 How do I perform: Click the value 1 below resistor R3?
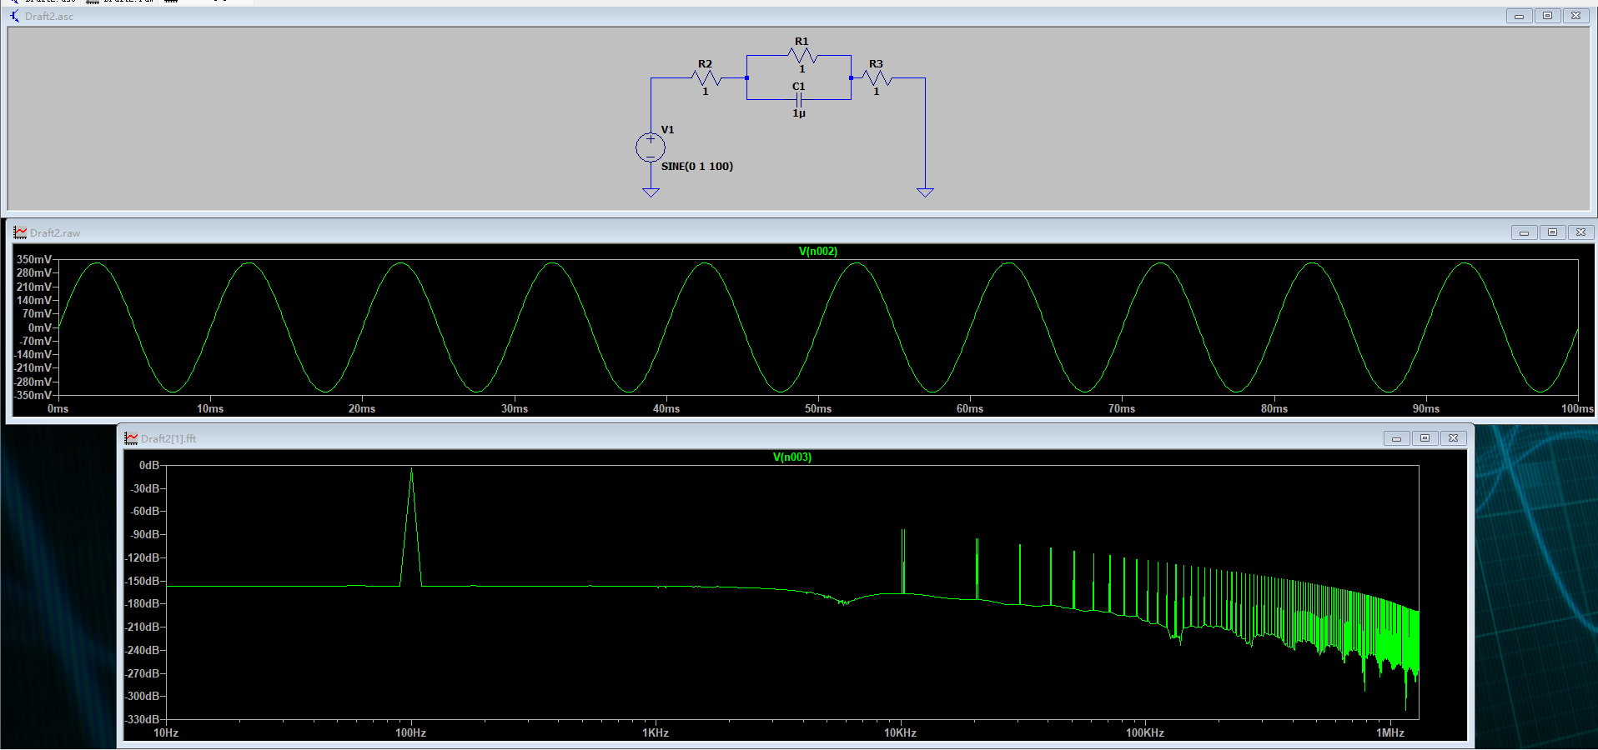click(x=877, y=92)
